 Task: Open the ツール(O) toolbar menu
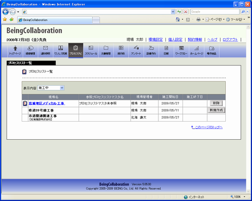pos(235,20)
